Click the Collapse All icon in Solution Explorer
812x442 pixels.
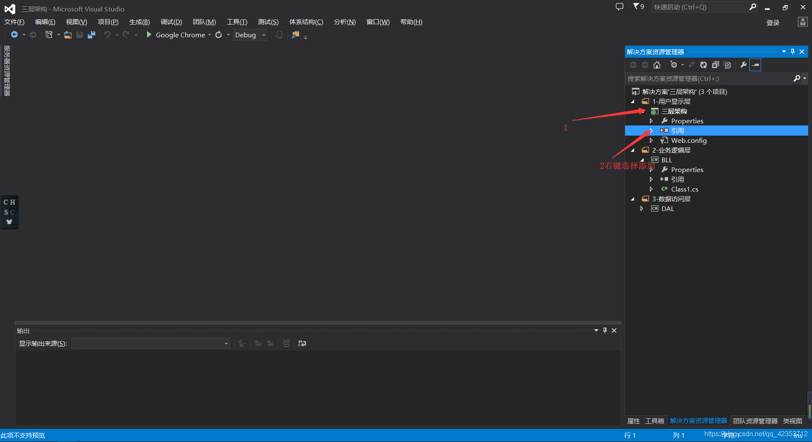tap(715, 65)
